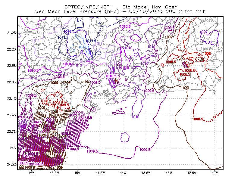
Task: Click the 24.3S latitude axis label
Action: 11,164
